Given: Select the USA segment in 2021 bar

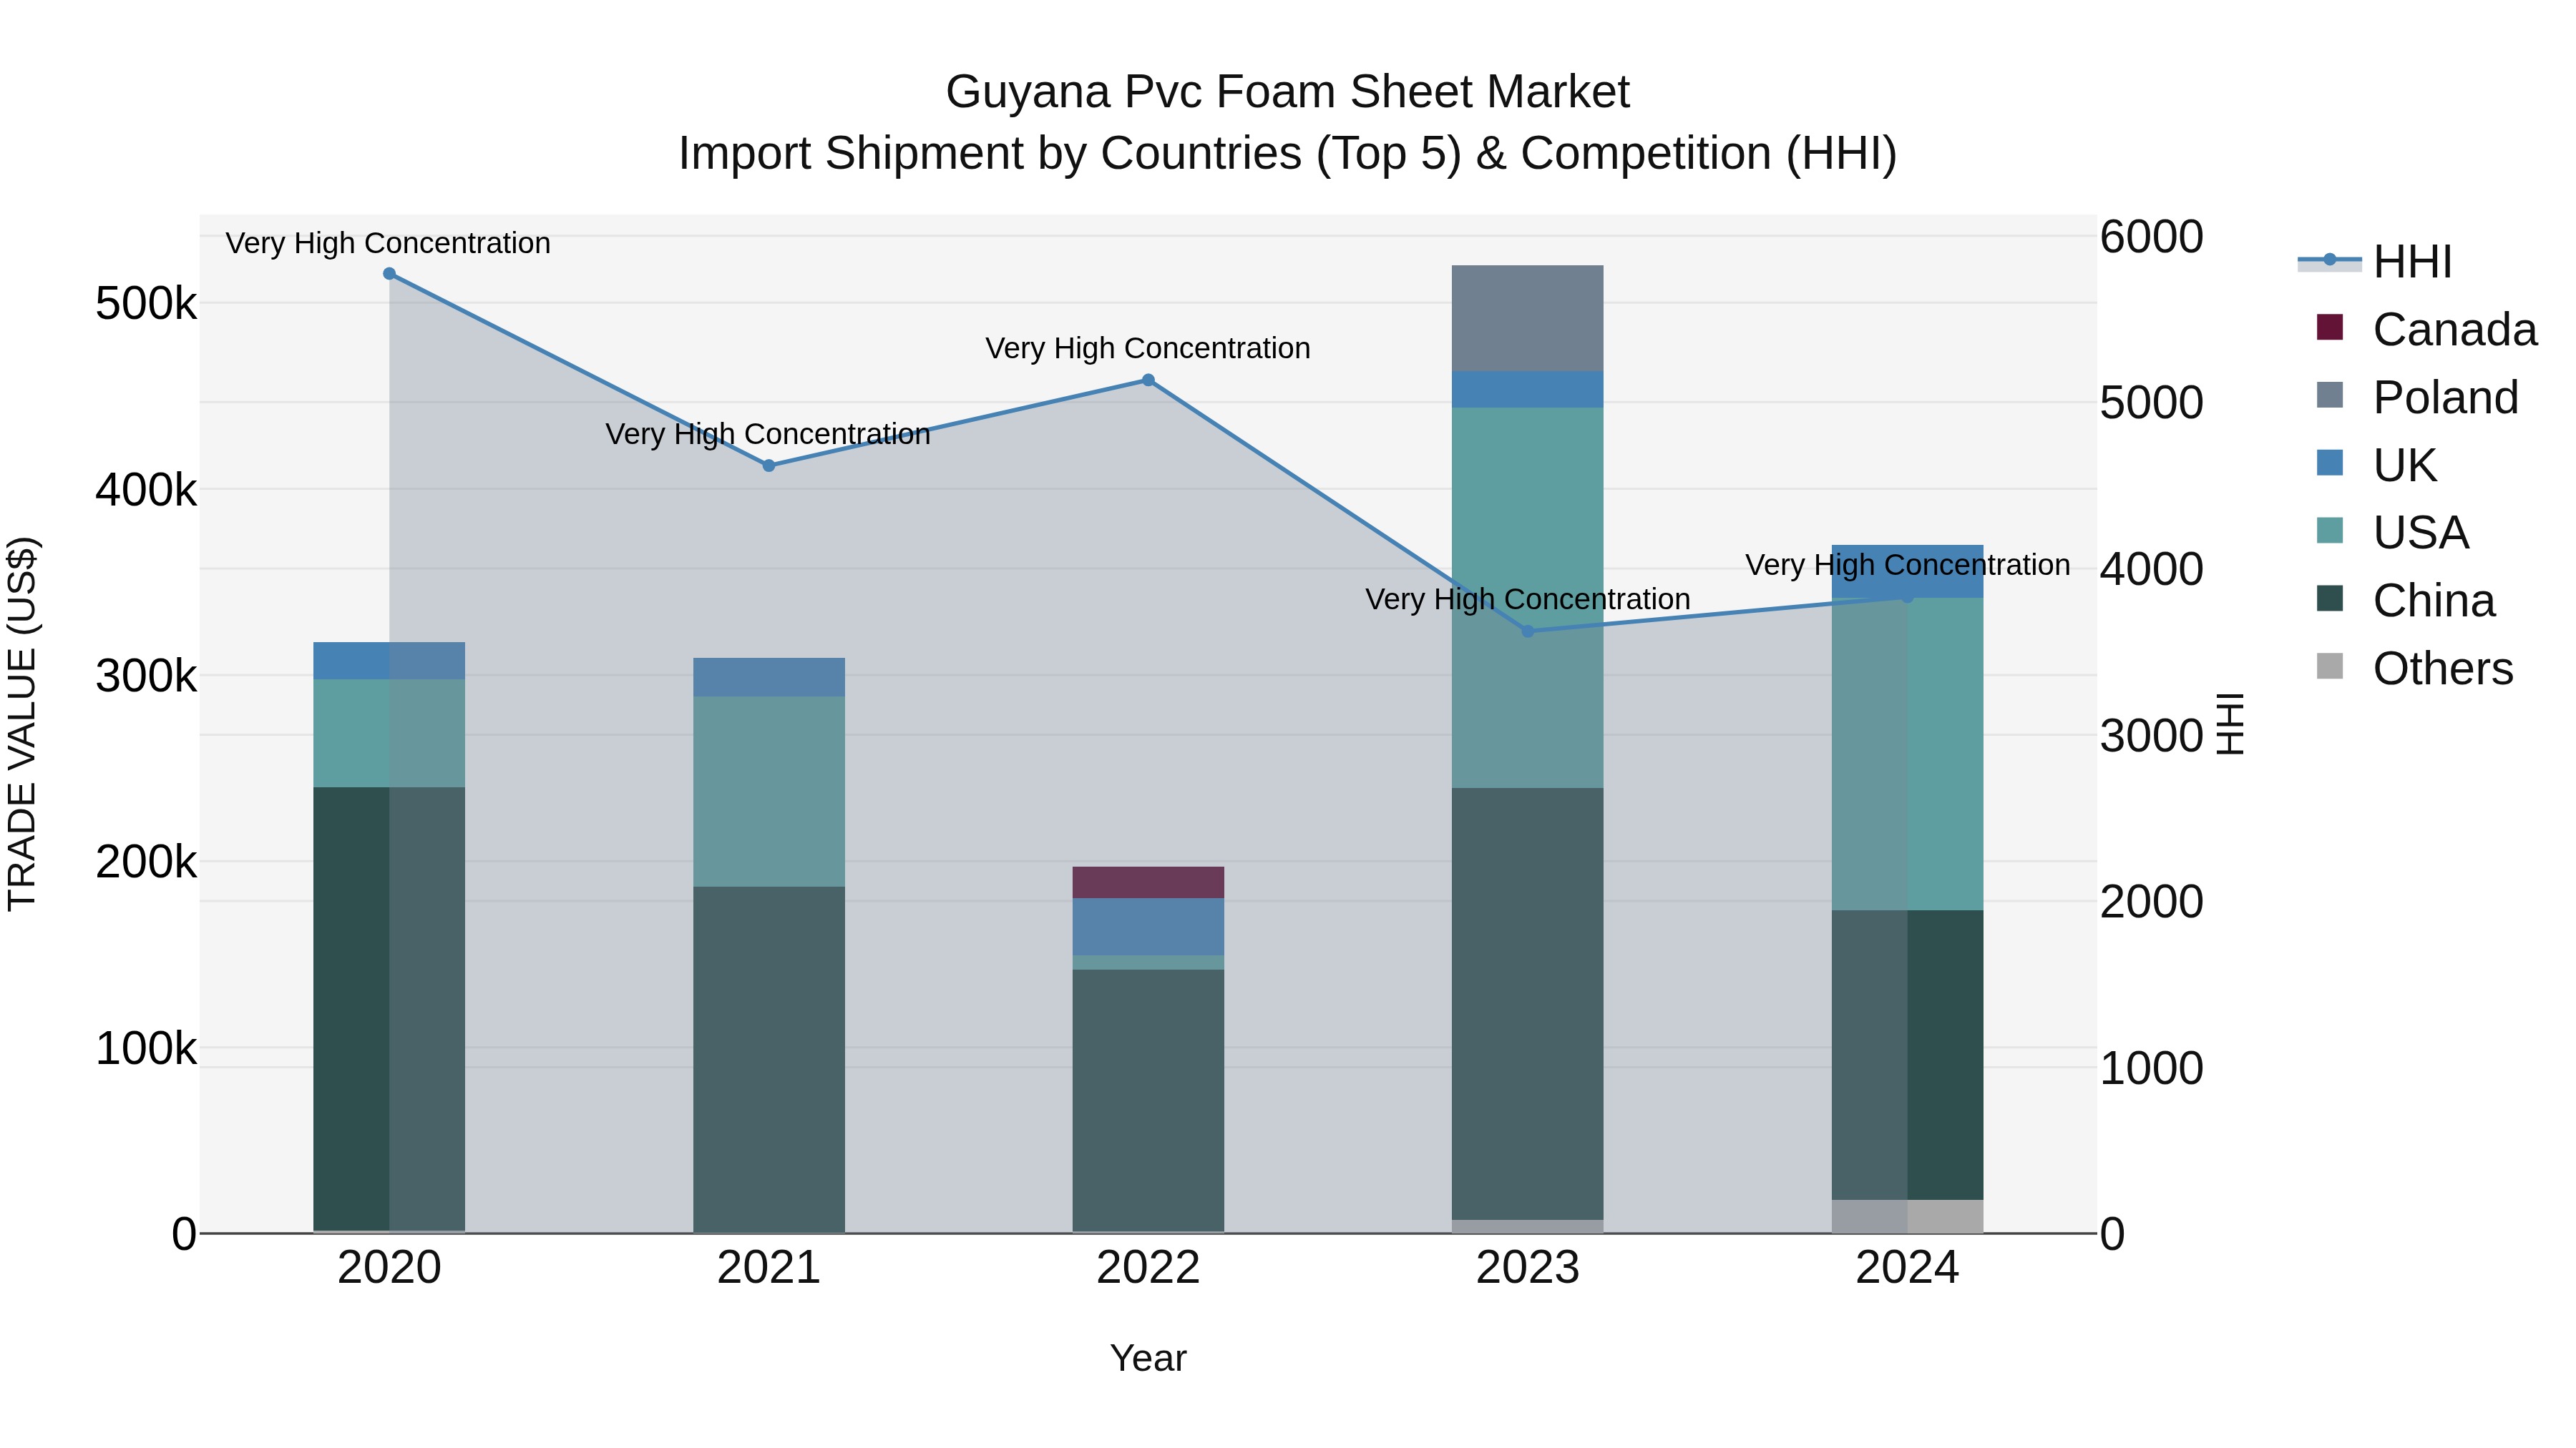Looking at the screenshot, I should 769,792.
